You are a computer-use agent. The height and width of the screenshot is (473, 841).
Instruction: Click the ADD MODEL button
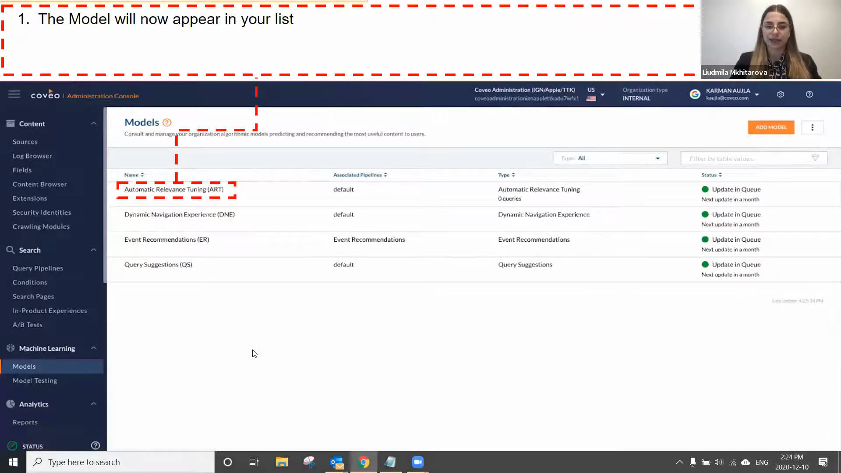pos(770,127)
